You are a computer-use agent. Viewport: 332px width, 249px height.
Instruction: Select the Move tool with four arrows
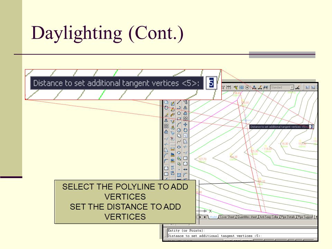pyautogui.click(x=185, y=125)
